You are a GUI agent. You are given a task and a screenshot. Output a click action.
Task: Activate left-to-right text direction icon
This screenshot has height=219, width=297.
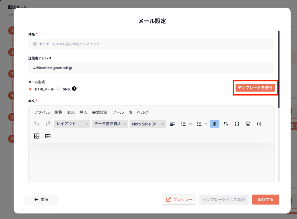[x=215, y=124]
